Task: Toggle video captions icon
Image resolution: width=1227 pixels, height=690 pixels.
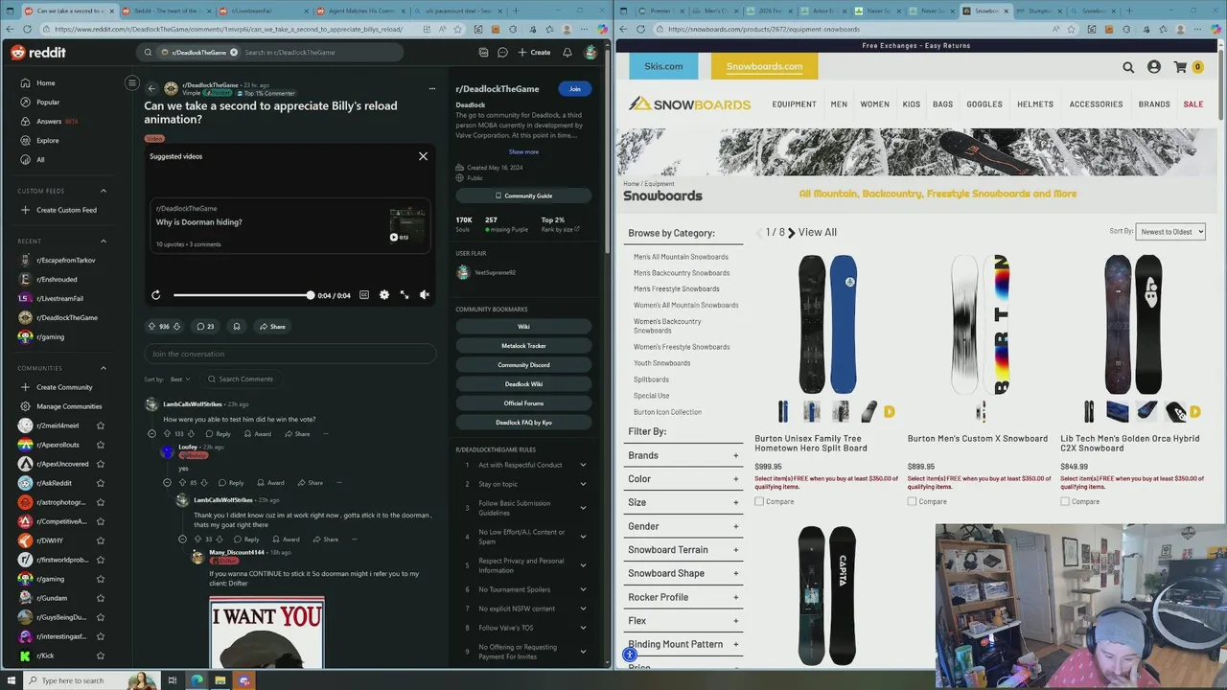Action: click(364, 295)
